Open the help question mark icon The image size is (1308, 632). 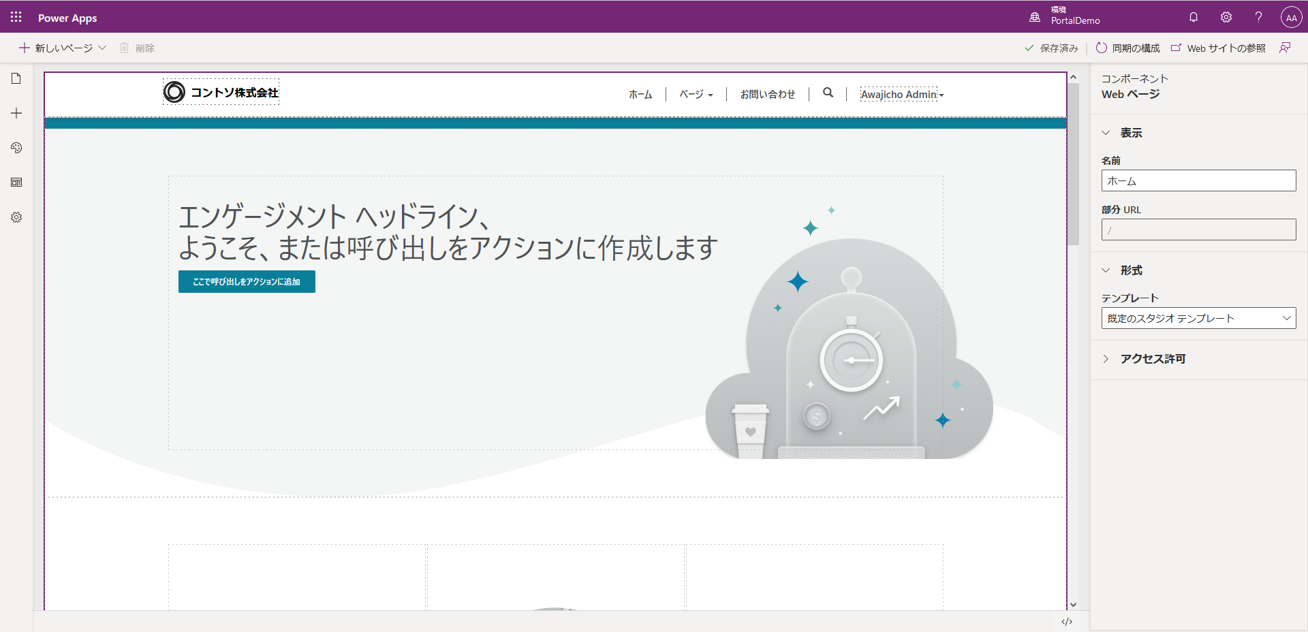point(1258,17)
